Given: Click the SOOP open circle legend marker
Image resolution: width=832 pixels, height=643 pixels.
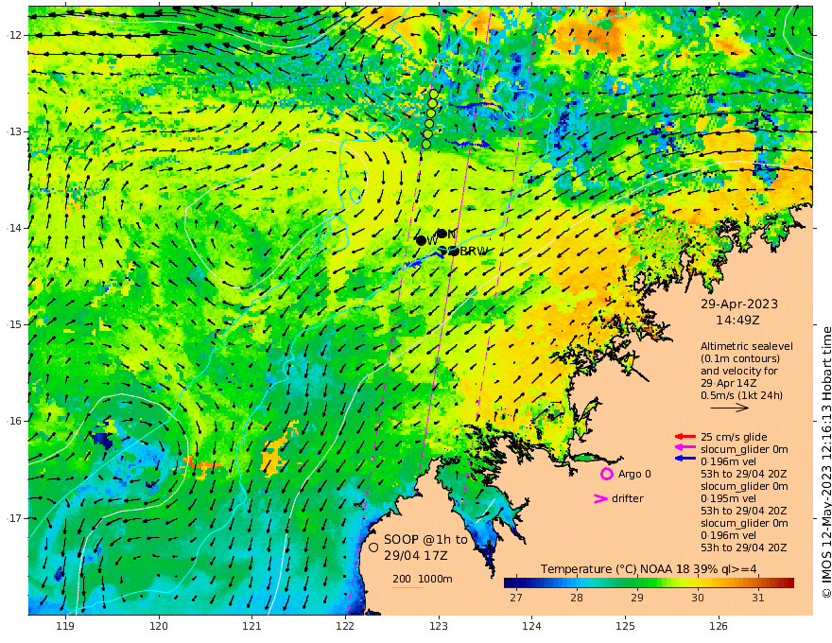Looking at the screenshot, I should [373, 547].
